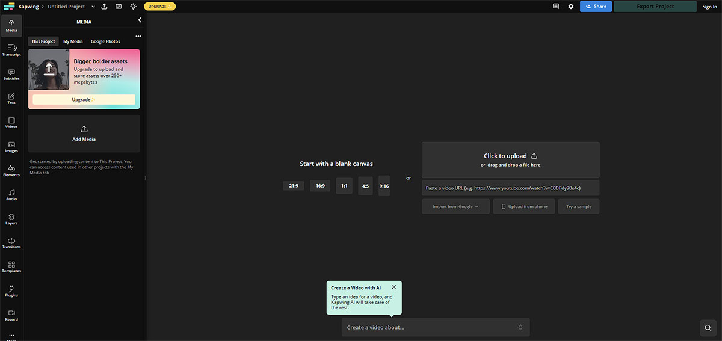
Task: Click the lightbulb icon in top bar
Action: 133,6
